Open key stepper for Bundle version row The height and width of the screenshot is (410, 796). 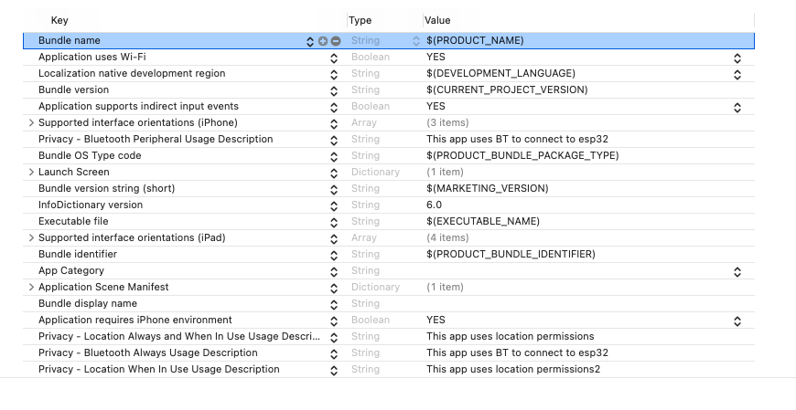click(334, 90)
